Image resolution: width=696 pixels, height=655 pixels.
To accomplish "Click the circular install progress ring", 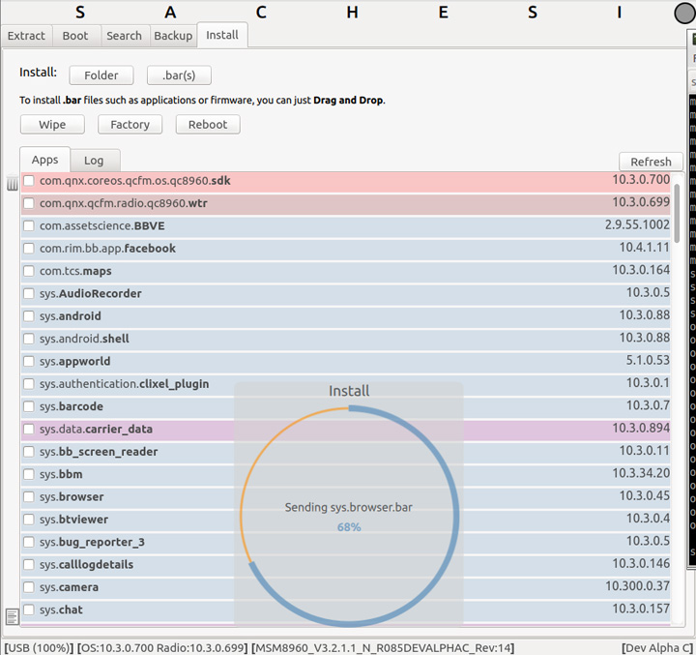I will click(349, 516).
